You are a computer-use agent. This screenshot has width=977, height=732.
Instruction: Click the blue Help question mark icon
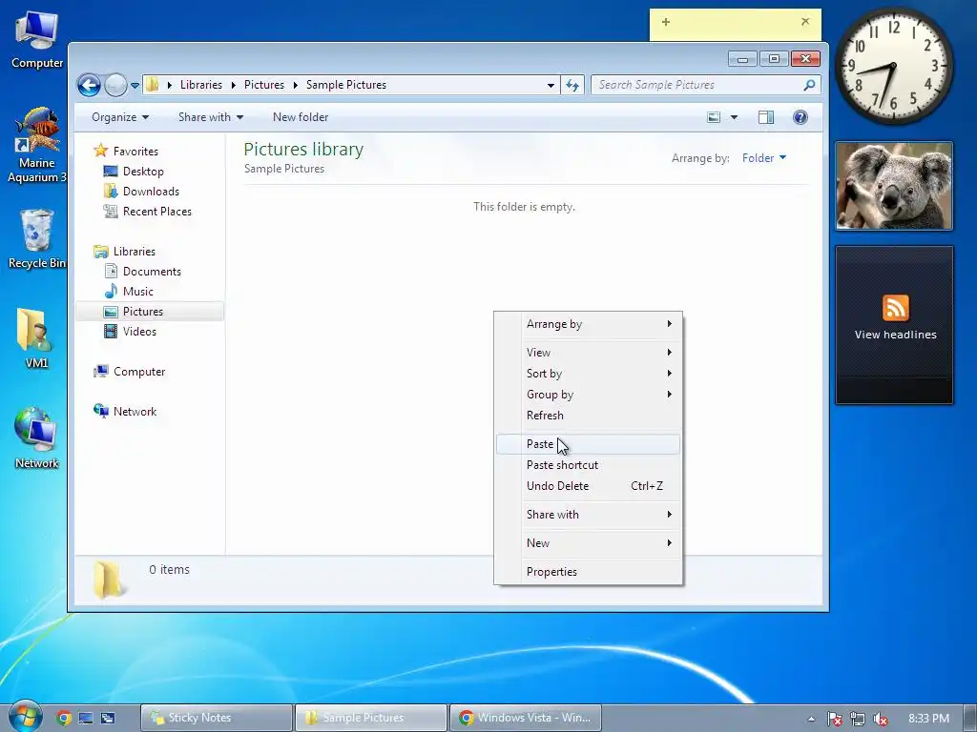click(800, 117)
